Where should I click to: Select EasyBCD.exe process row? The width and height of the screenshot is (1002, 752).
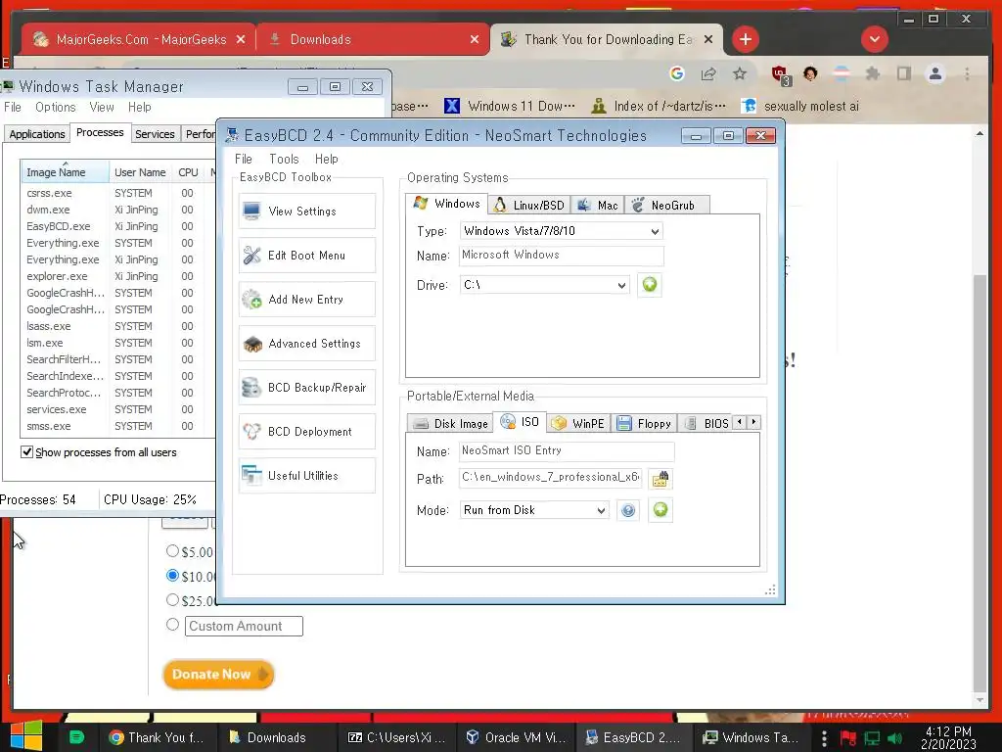[115, 226]
